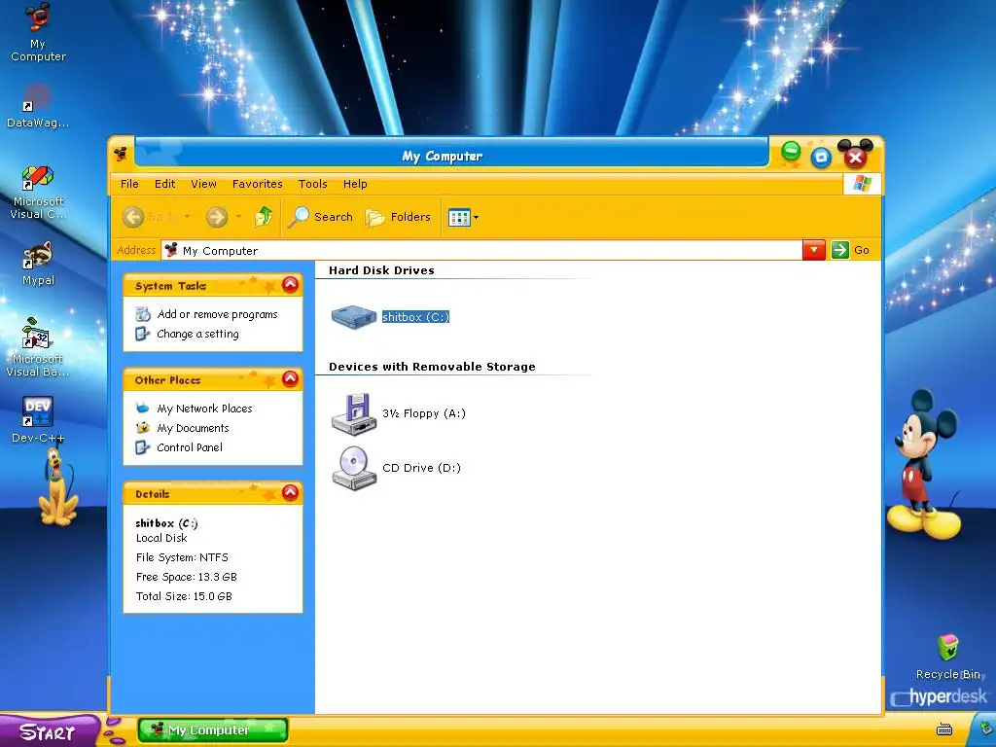Collapse the System Tasks panel

coord(290,285)
